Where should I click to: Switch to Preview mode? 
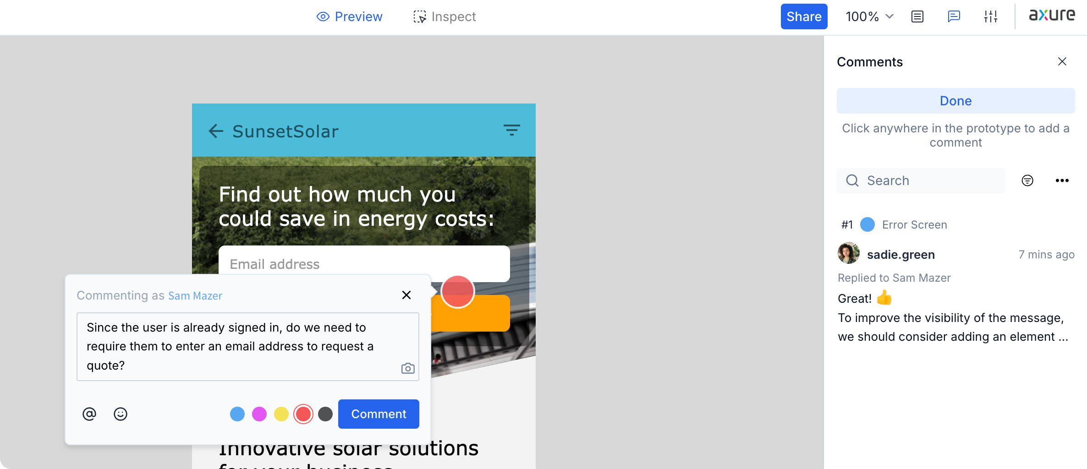coord(350,17)
